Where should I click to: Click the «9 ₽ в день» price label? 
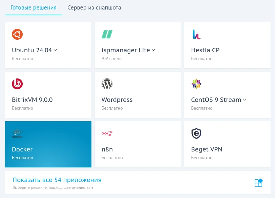[112, 58]
